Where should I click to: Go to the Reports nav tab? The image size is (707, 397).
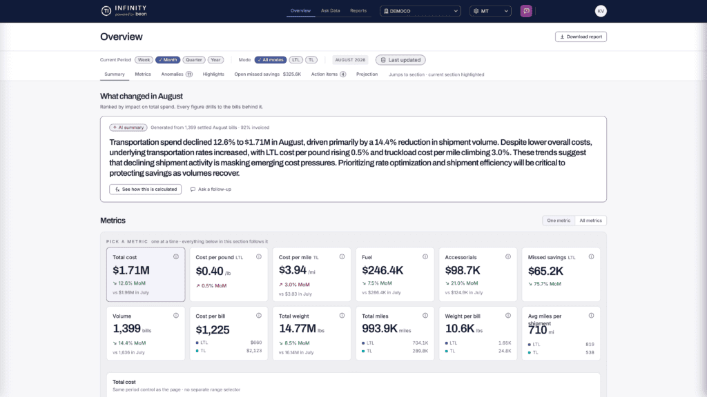click(358, 11)
